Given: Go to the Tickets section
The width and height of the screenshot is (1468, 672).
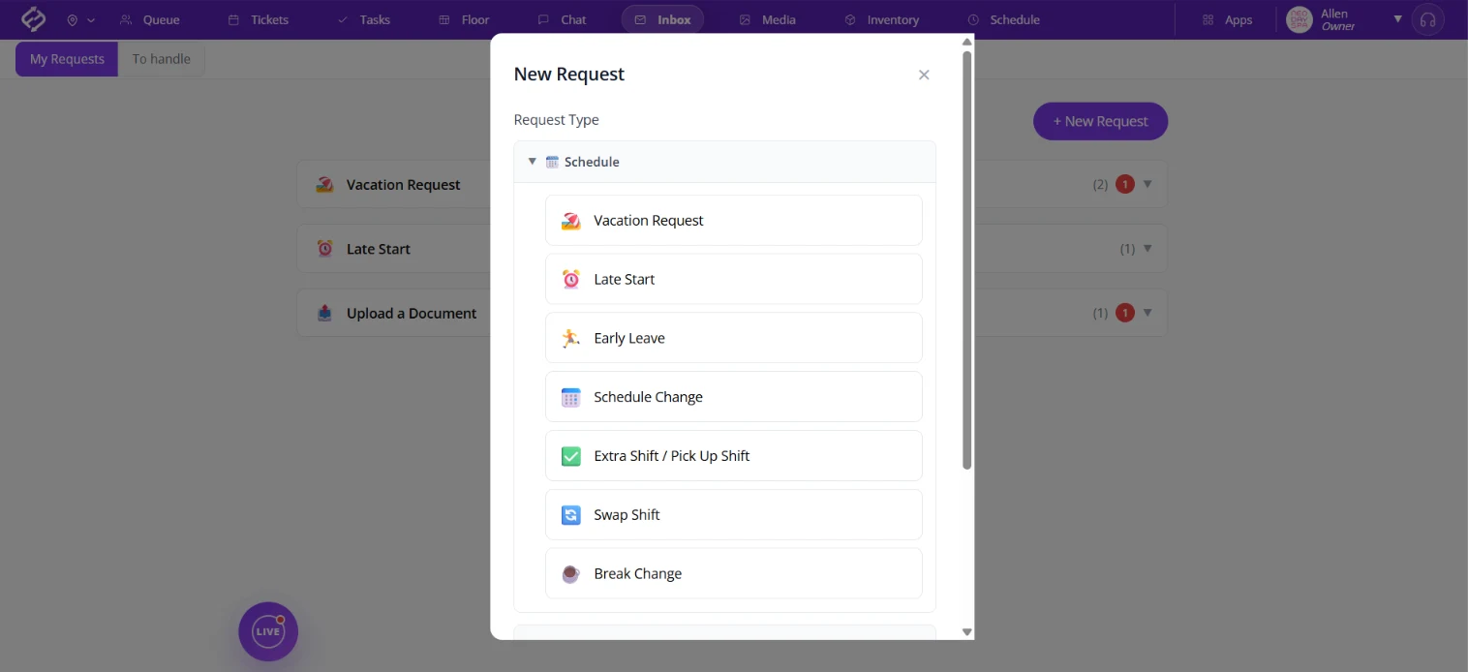Looking at the screenshot, I should tap(259, 19).
